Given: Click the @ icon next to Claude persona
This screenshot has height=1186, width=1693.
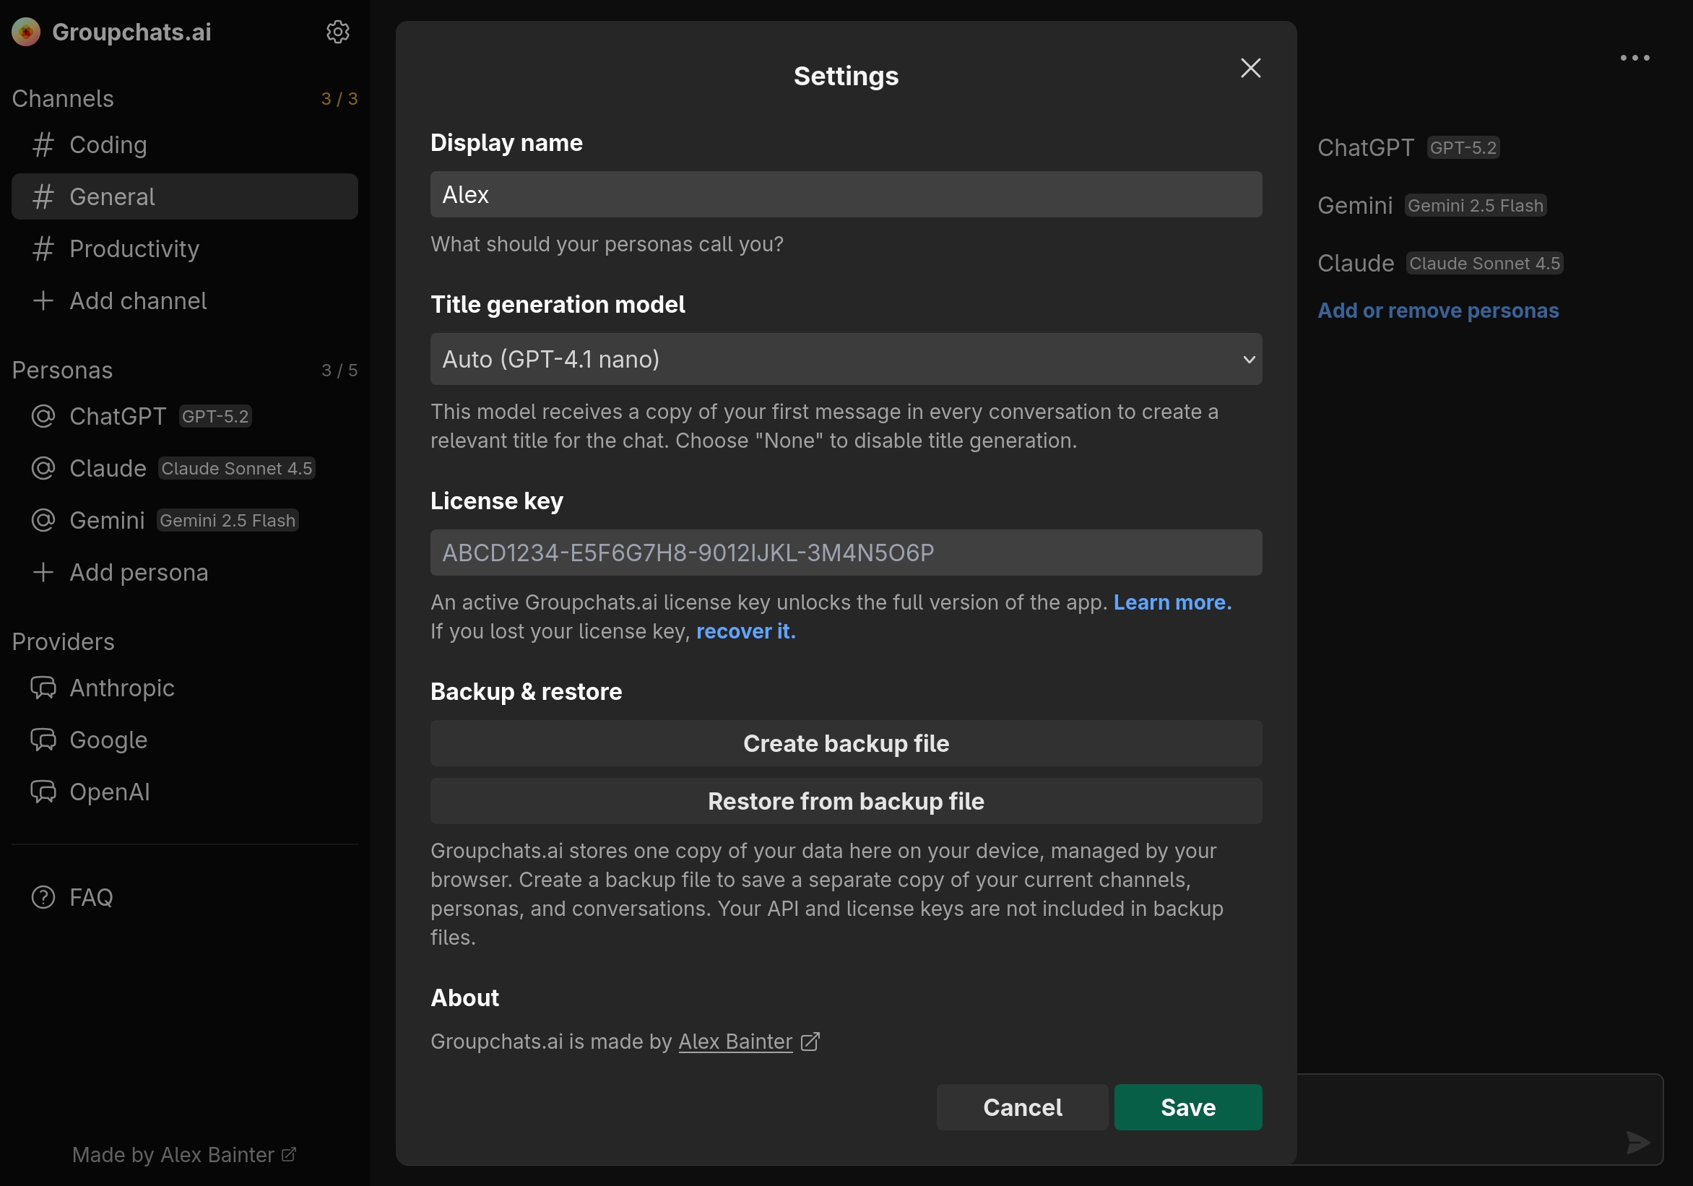Looking at the screenshot, I should coord(43,468).
